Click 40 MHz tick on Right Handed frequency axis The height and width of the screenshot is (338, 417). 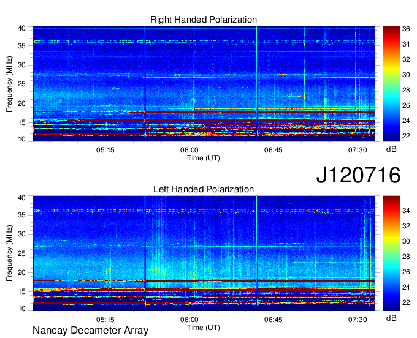(21, 28)
